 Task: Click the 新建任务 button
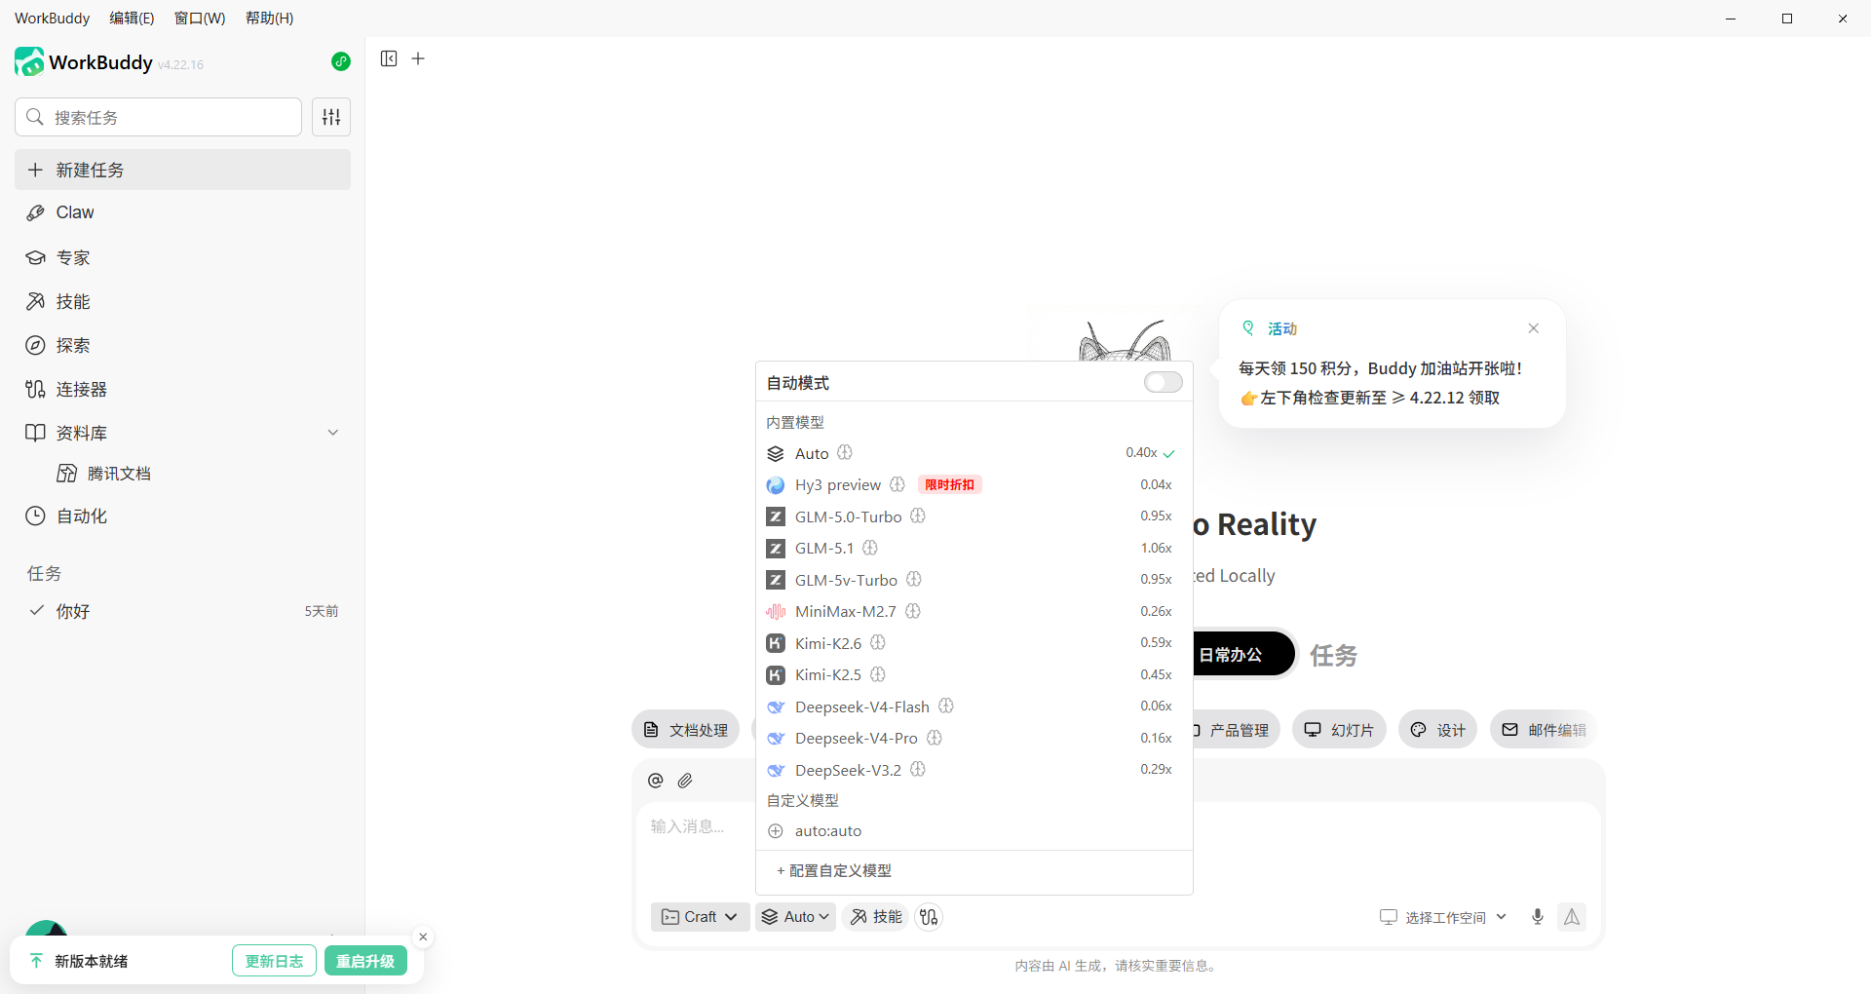[182, 170]
